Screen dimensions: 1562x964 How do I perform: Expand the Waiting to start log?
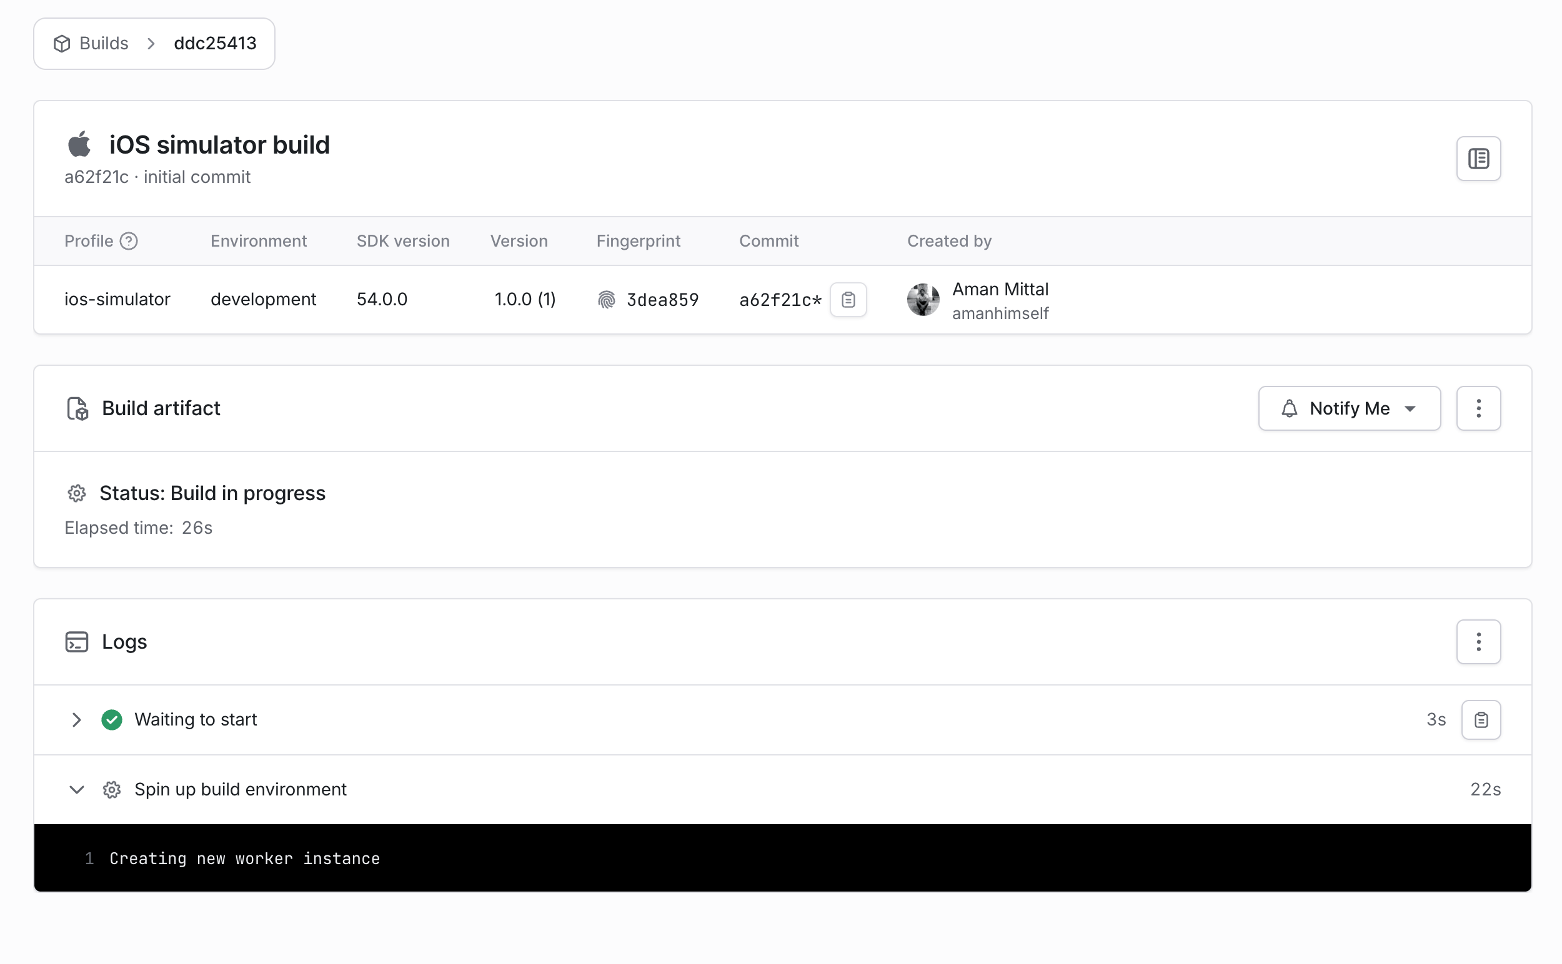click(x=77, y=720)
